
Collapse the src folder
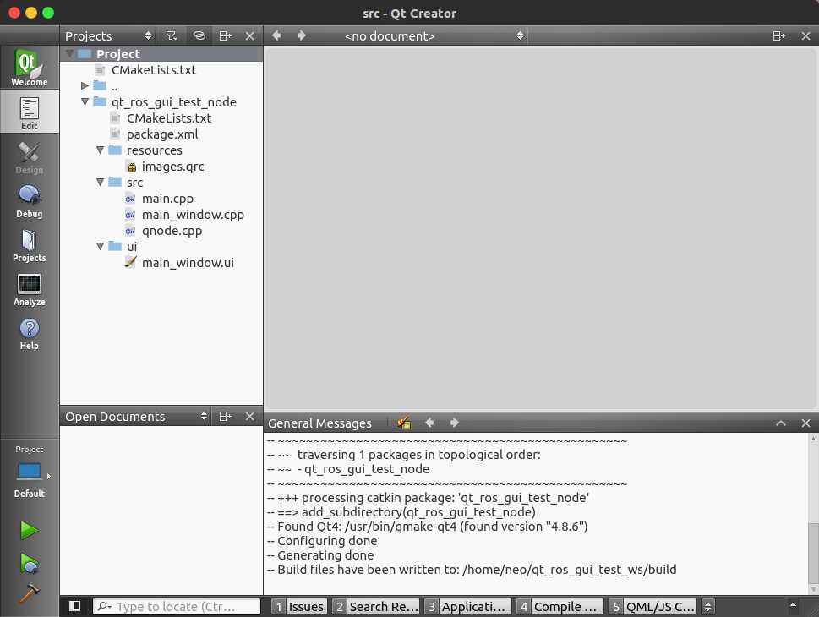(x=100, y=182)
